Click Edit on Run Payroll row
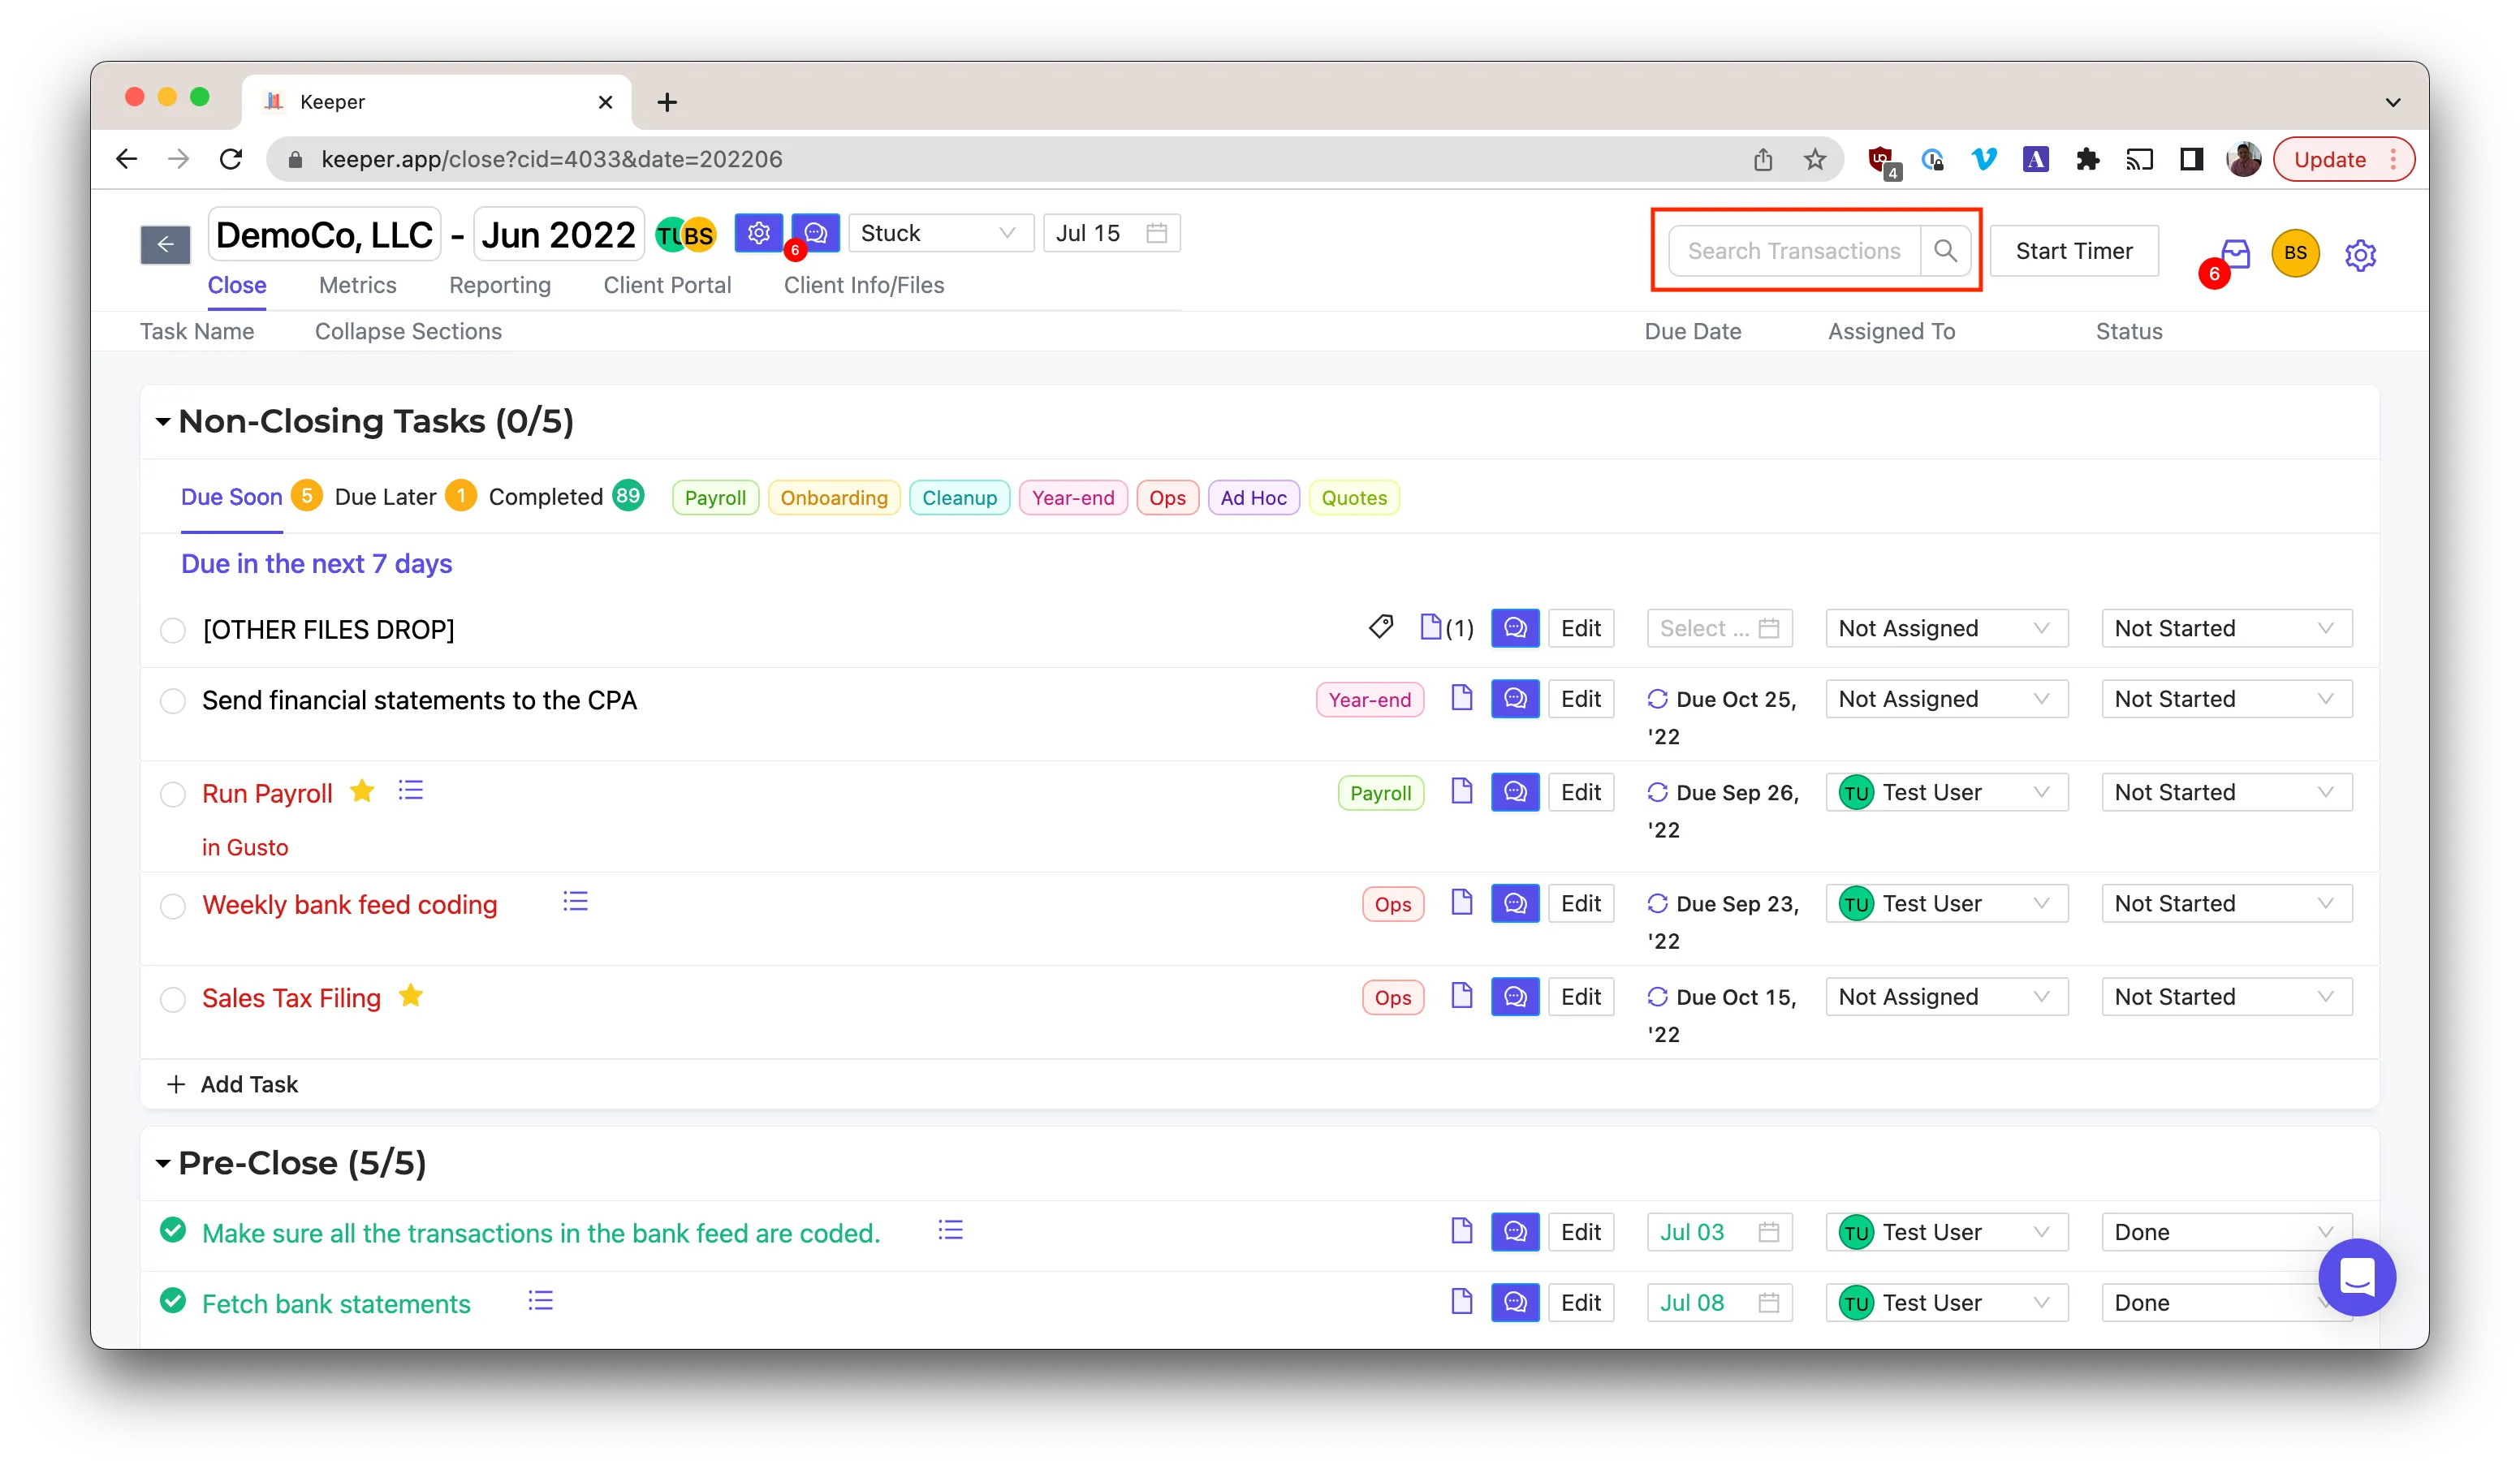Image resolution: width=2520 pixels, height=1469 pixels. (x=1581, y=792)
